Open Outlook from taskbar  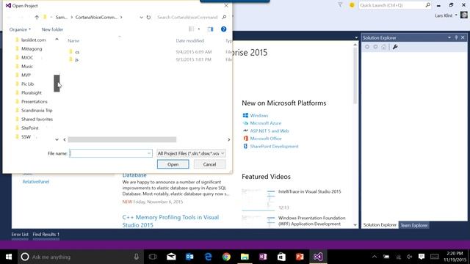(189, 257)
